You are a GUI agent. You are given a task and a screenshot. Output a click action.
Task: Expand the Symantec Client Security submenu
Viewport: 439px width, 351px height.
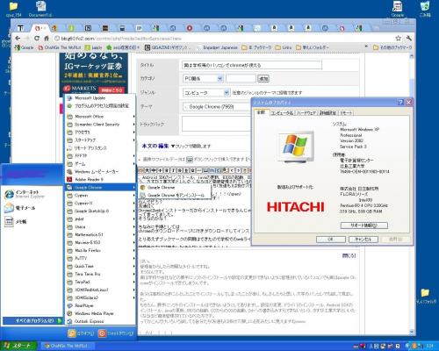click(101, 125)
